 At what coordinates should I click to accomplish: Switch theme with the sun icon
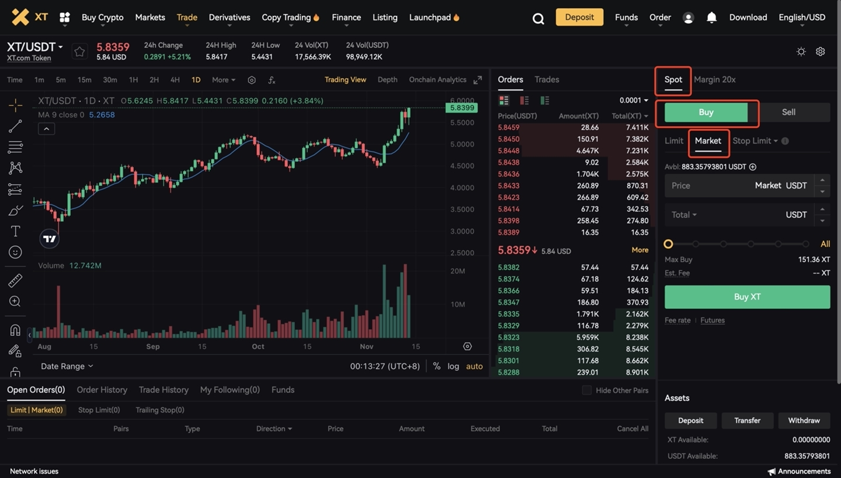click(x=801, y=51)
